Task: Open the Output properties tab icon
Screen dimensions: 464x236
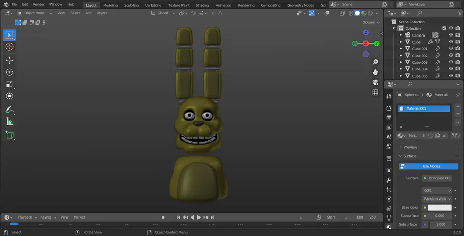Action: click(x=389, y=118)
